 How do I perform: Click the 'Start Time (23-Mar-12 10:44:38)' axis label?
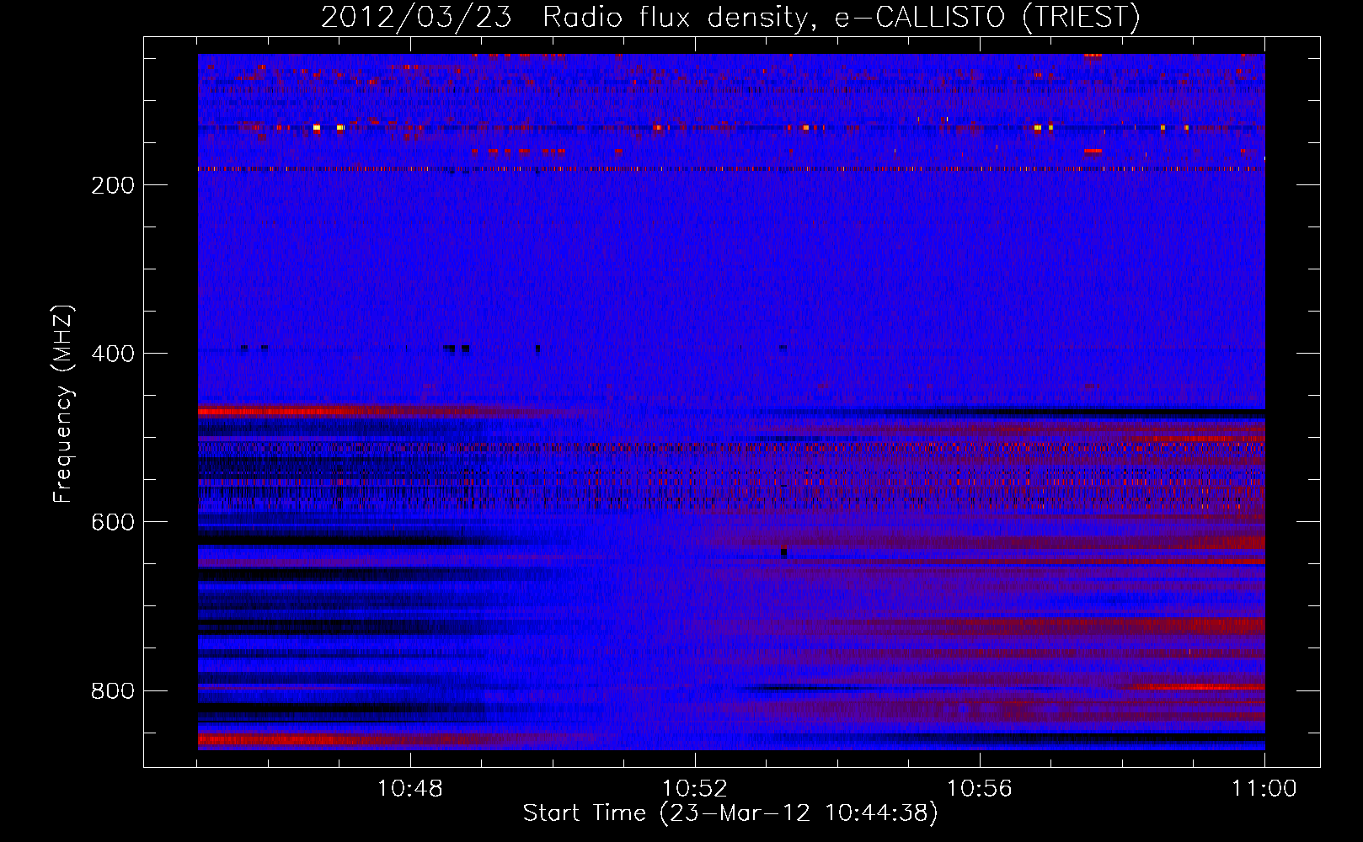coord(730,813)
